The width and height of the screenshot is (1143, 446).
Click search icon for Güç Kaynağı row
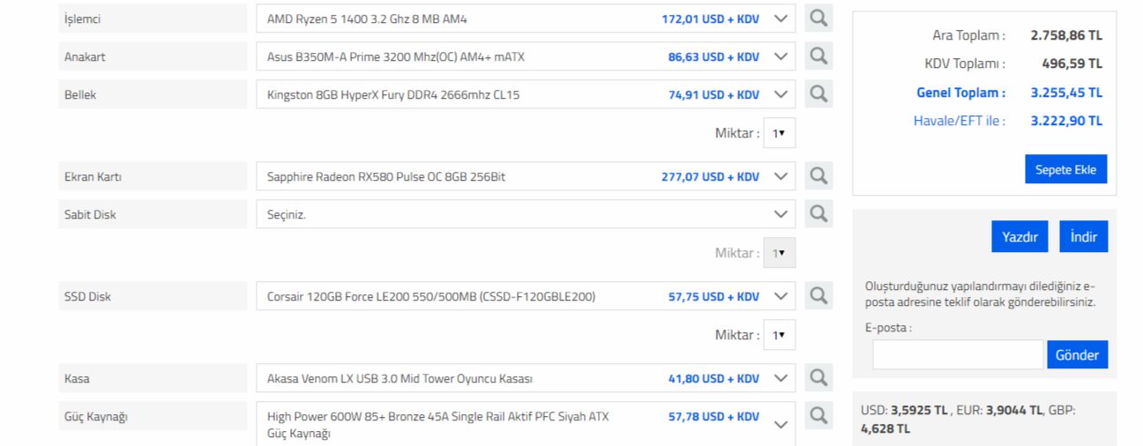pyautogui.click(x=818, y=415)
